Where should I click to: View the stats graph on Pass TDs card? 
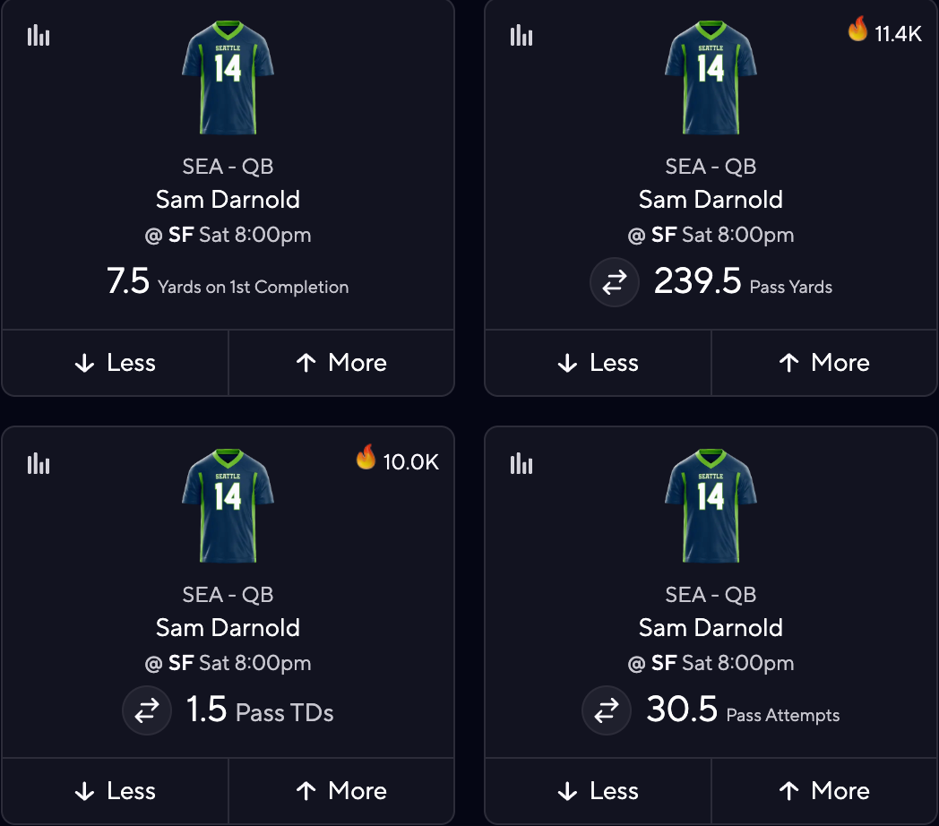coord(38,464)
